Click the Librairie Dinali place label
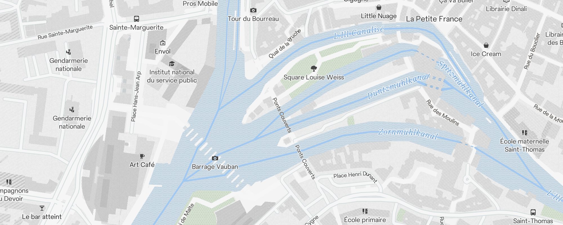This screenshot has height=225, width=563. (x=506, y=9)
